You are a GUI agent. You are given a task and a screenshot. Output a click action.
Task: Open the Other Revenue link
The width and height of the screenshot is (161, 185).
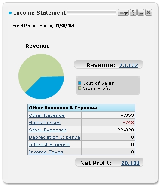[47, 115]
